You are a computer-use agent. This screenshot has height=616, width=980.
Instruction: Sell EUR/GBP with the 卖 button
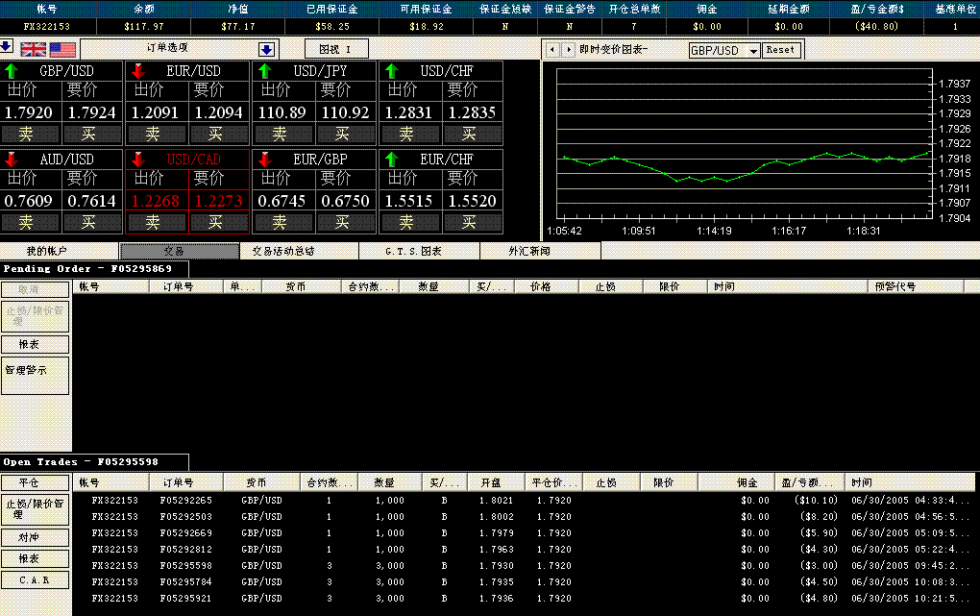283,222
